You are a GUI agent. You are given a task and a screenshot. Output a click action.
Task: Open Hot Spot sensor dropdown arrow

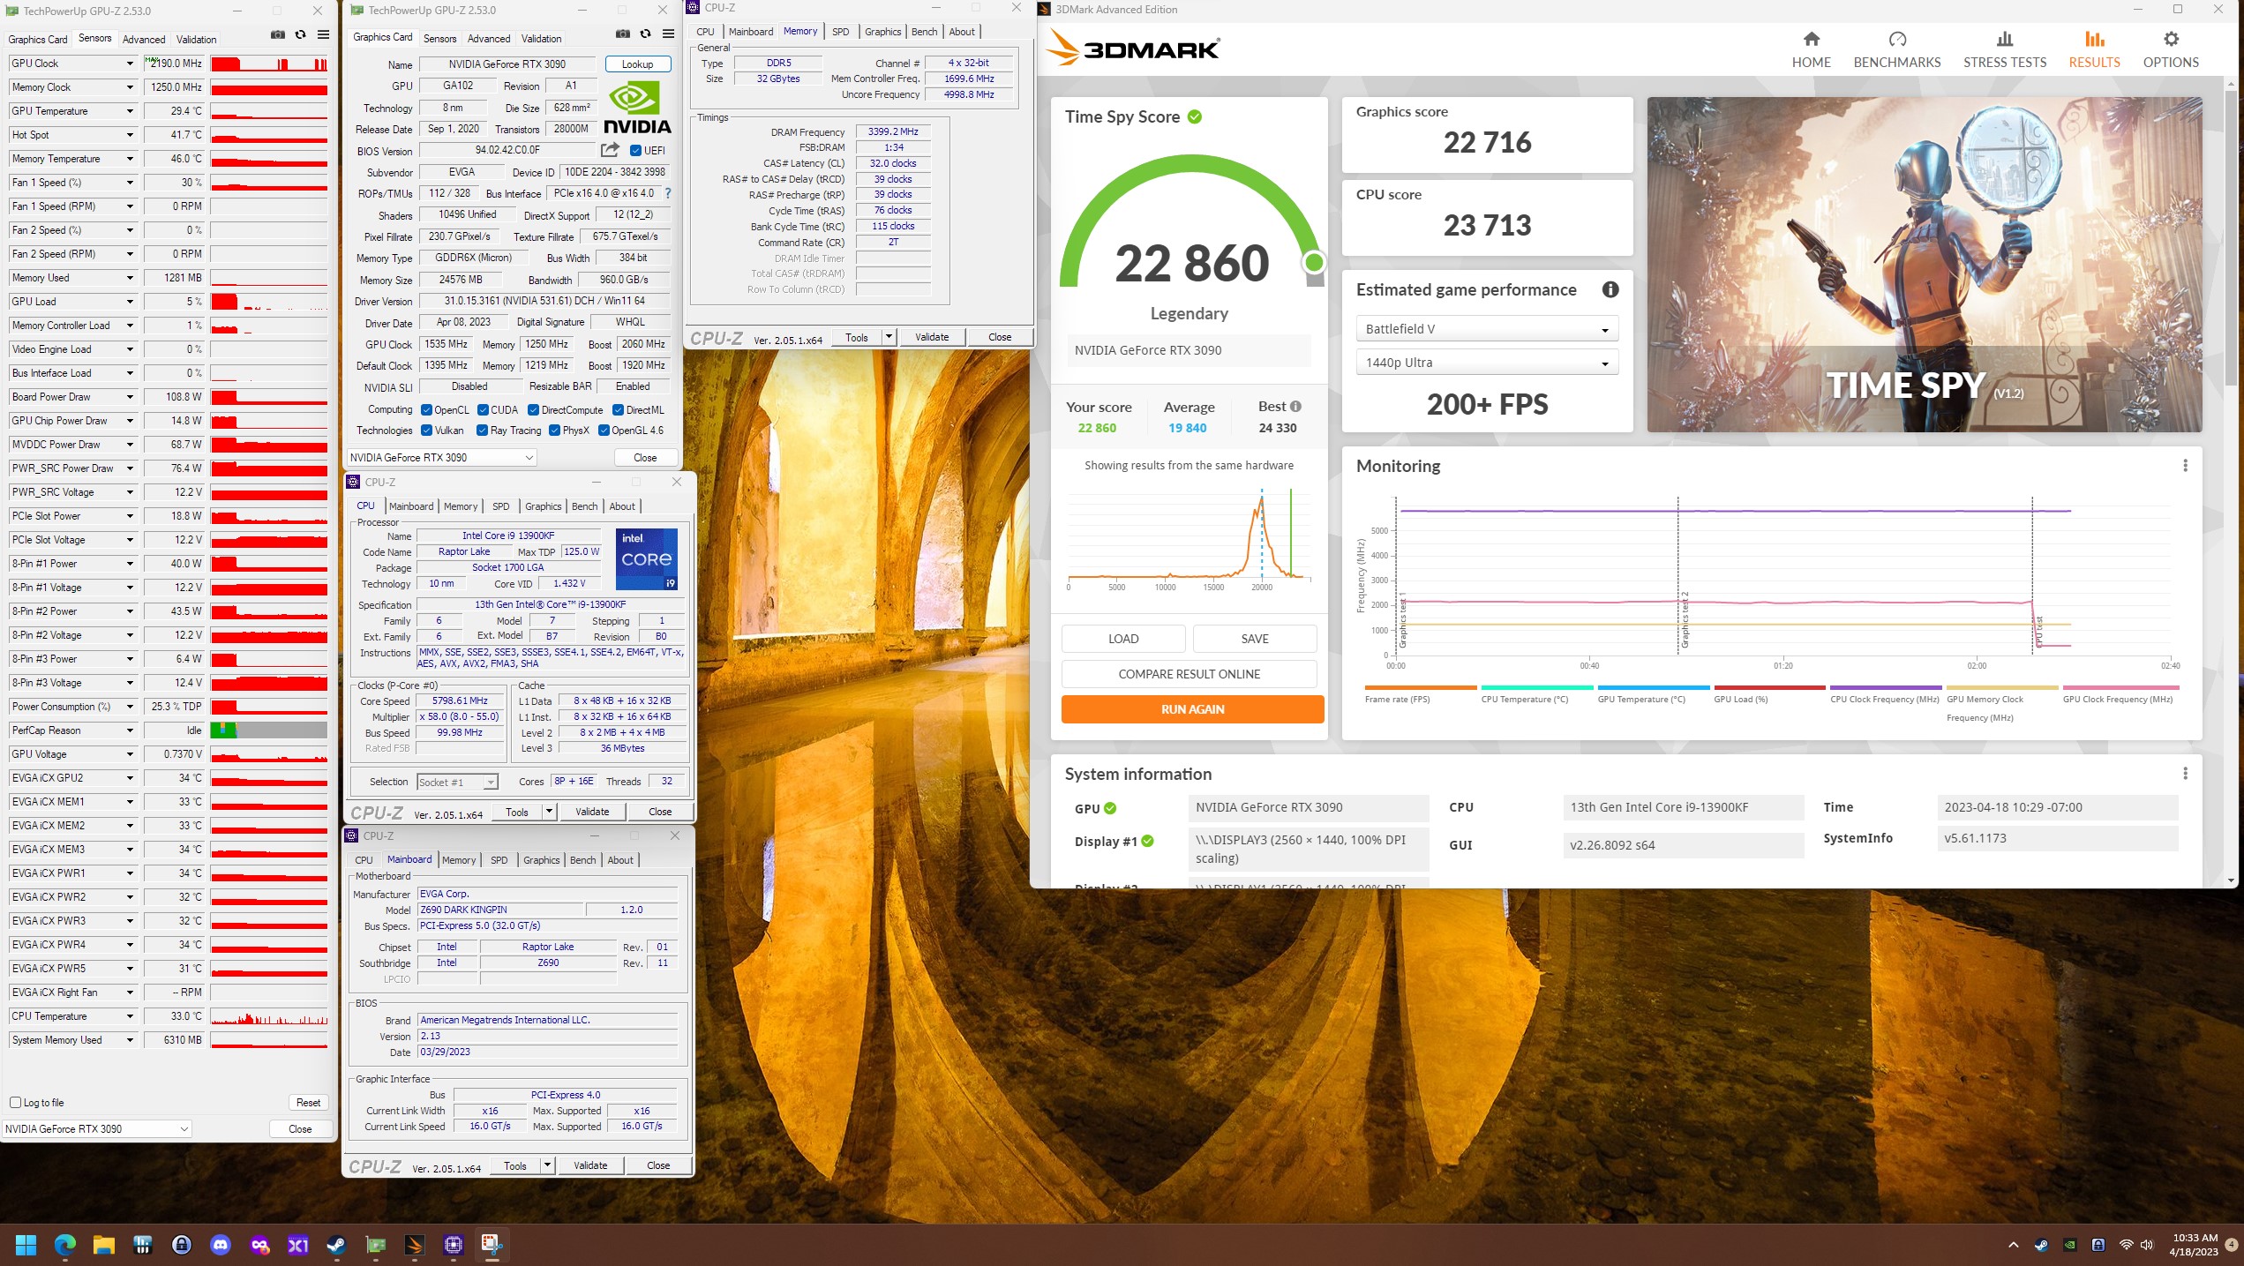tap(130, 135)
